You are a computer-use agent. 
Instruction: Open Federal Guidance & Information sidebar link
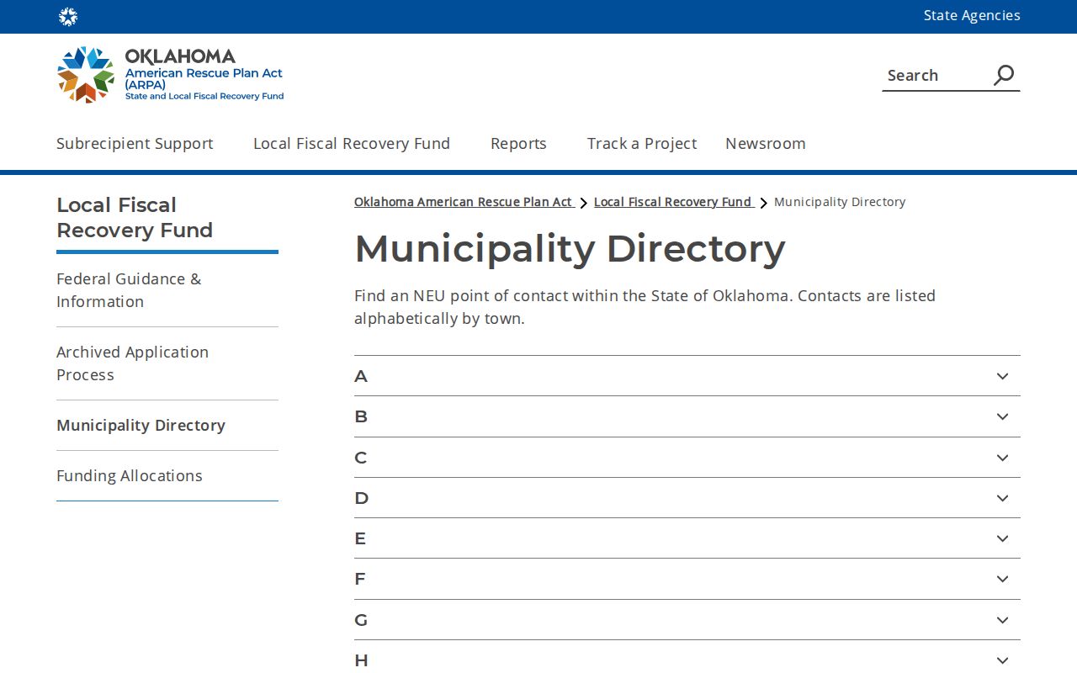(129, 290)
